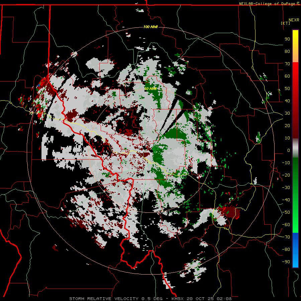
Task: Click the NEXLAB-College of DuPage title text
Action: [x=268, y=4]
